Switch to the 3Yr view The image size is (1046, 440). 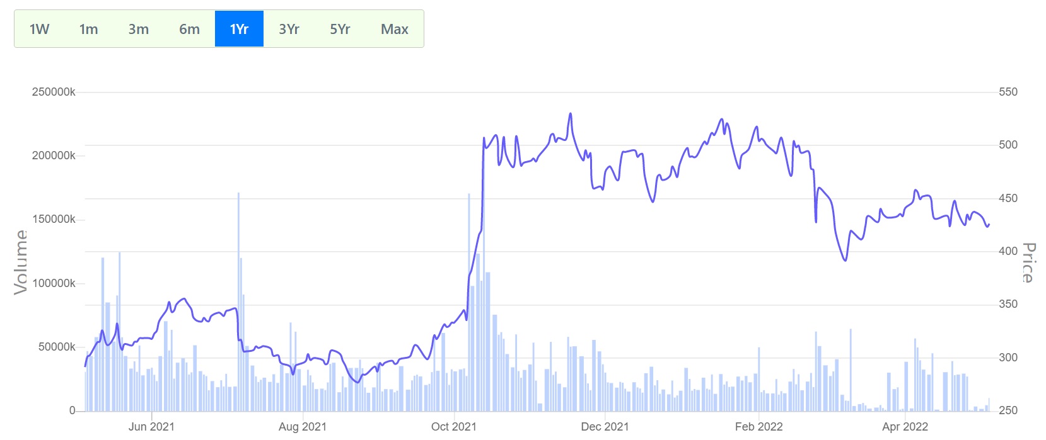[289, 29]
